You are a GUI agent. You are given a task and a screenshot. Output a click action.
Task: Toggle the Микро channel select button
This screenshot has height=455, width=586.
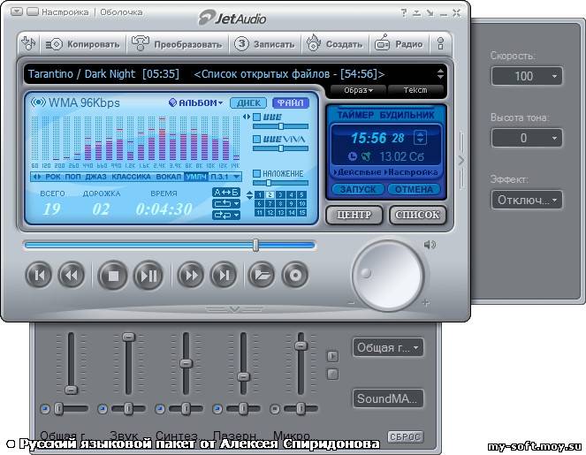coord(275,409)
